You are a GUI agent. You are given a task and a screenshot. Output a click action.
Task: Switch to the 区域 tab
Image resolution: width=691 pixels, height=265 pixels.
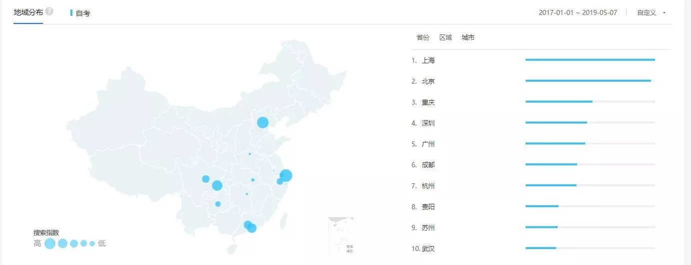click(x=446, y=37)
